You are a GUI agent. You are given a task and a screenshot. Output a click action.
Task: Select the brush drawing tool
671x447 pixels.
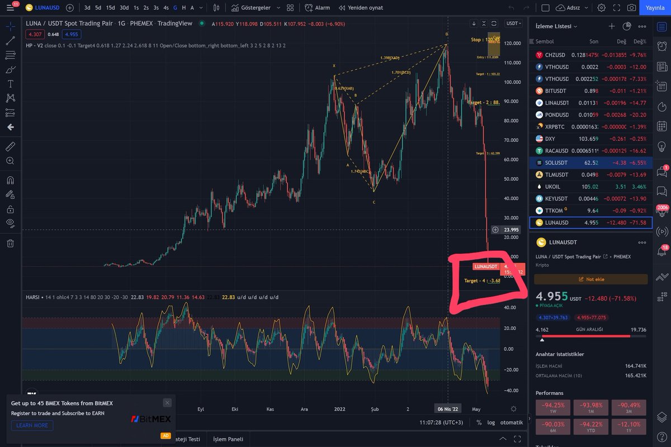tap(10, 69)
